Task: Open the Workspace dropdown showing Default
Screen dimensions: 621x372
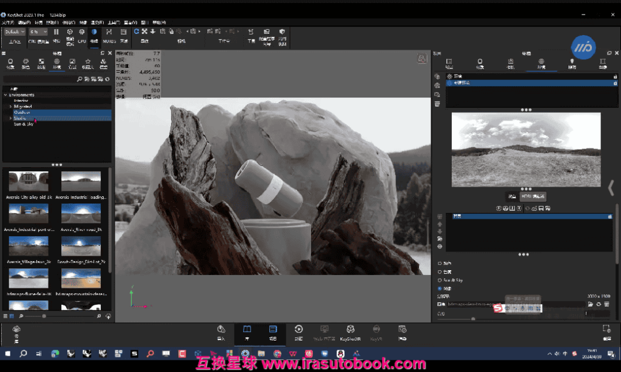Action: click(x=15, y=32)
